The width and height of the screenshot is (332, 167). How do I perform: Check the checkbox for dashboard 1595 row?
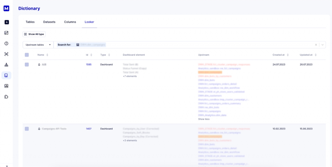coord(27,65)
